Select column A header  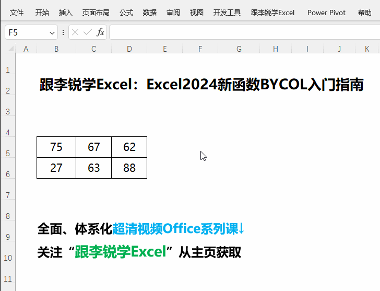coord(26,49)
